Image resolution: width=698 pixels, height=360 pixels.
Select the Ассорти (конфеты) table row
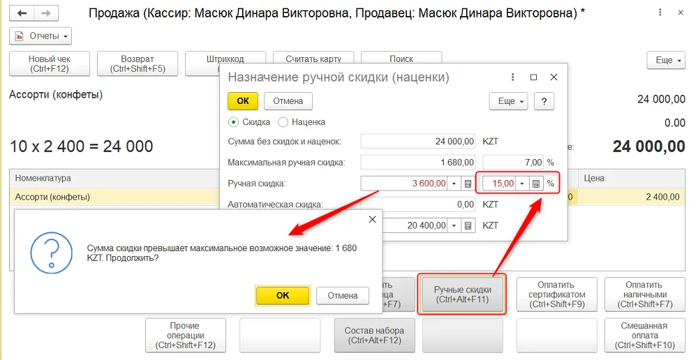[x=114, y=197]
